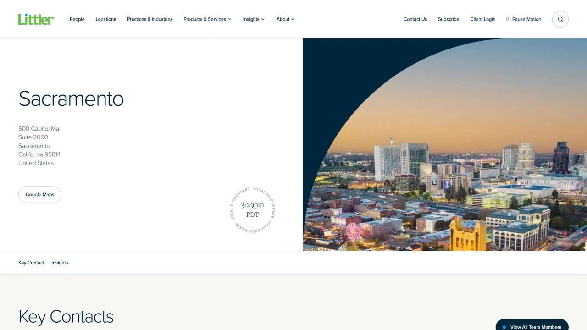The height and width of the screenshot is (330, 587).
Task: Click the Subscribe link
Action: (449, 19)
